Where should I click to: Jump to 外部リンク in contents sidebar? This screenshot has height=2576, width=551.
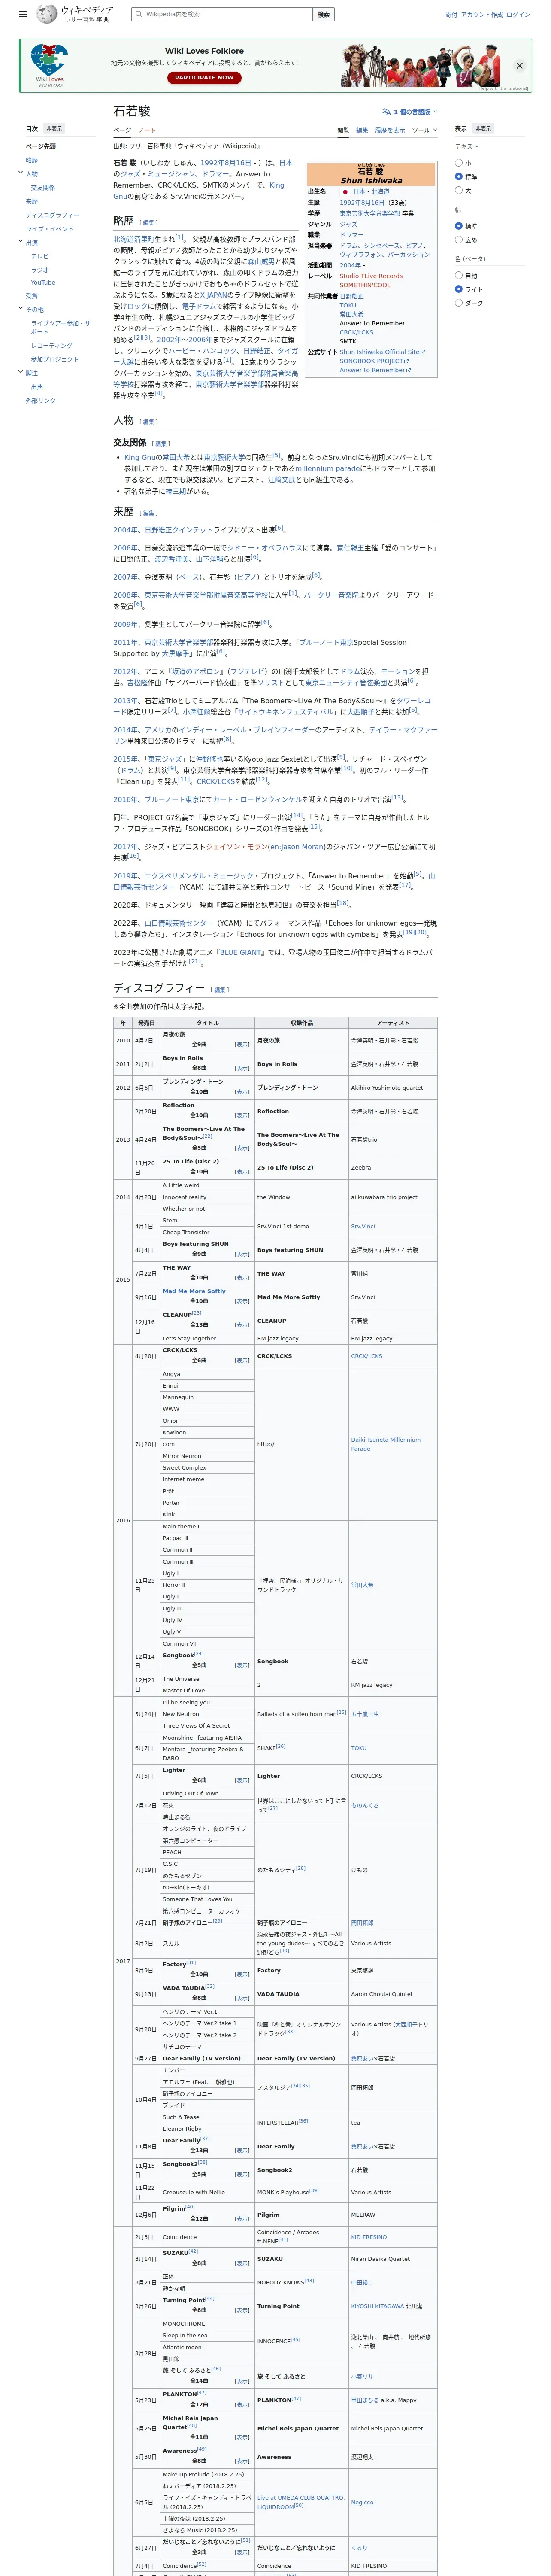(x=41, y=400)
